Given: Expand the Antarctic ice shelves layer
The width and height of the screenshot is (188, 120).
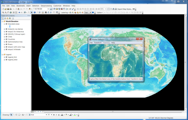Looking at the screenshot, I should 4,29.
